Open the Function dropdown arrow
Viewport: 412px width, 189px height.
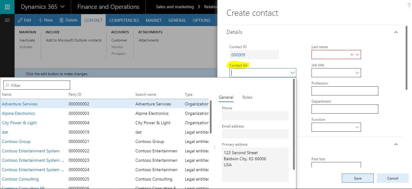coord(357,127)
